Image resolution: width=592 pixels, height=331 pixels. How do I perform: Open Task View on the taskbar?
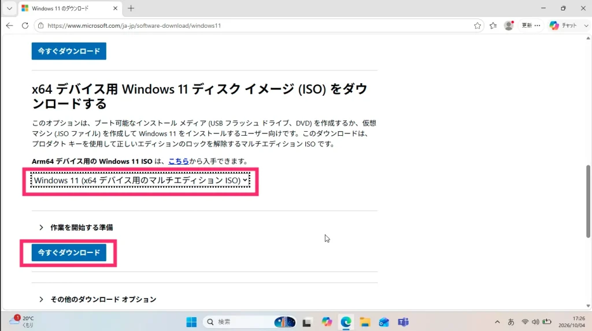(x=306, y=322)
